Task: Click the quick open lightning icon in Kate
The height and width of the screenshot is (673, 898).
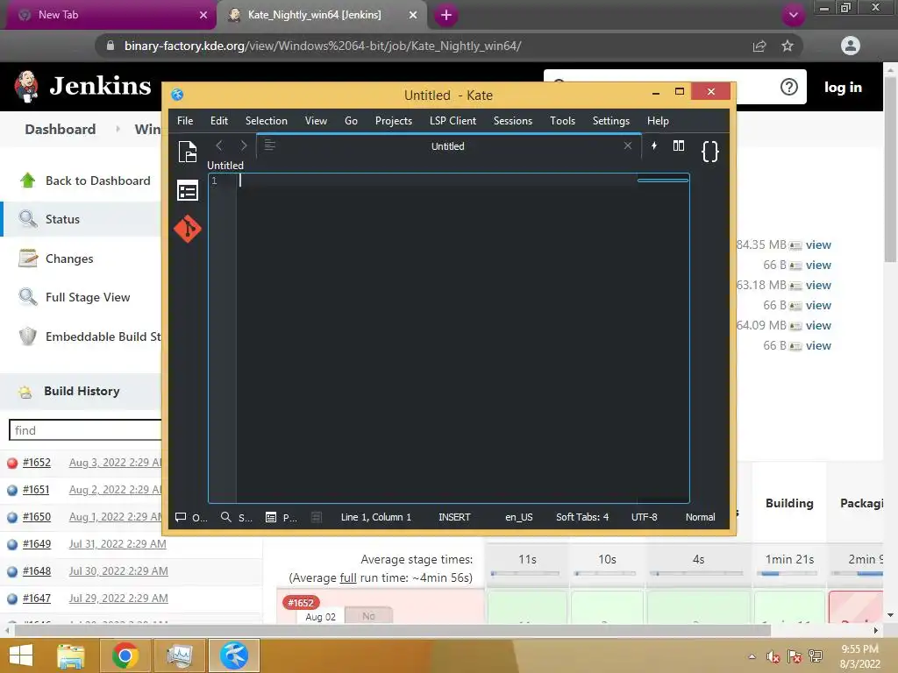Action: 654,145
